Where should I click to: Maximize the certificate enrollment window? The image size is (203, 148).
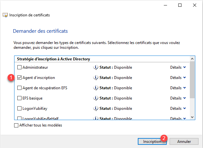180,5
